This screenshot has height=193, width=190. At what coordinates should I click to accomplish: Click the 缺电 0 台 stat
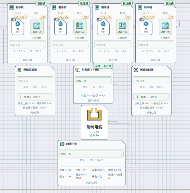[x=97, y=176]
